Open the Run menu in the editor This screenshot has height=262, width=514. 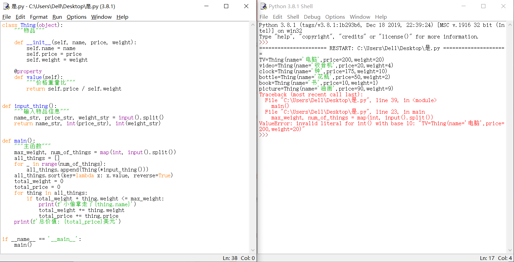pos(57,17)
